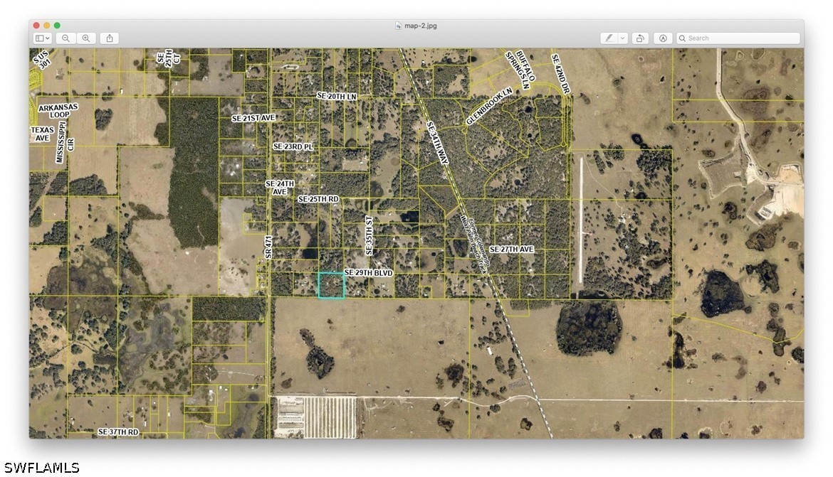Show the Markup toolbar
The image size is (833, 477).
(663, 38)
